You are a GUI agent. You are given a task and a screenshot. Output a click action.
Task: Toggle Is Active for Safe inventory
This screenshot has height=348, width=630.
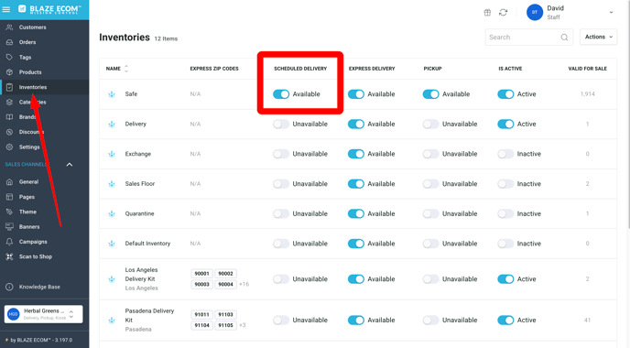click(x=505, y=94)
